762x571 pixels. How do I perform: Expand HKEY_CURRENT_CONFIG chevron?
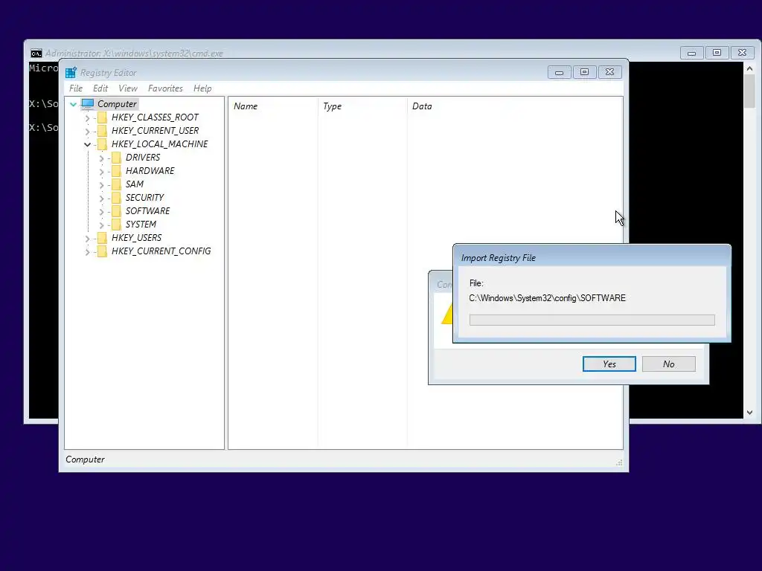[88, 251]
